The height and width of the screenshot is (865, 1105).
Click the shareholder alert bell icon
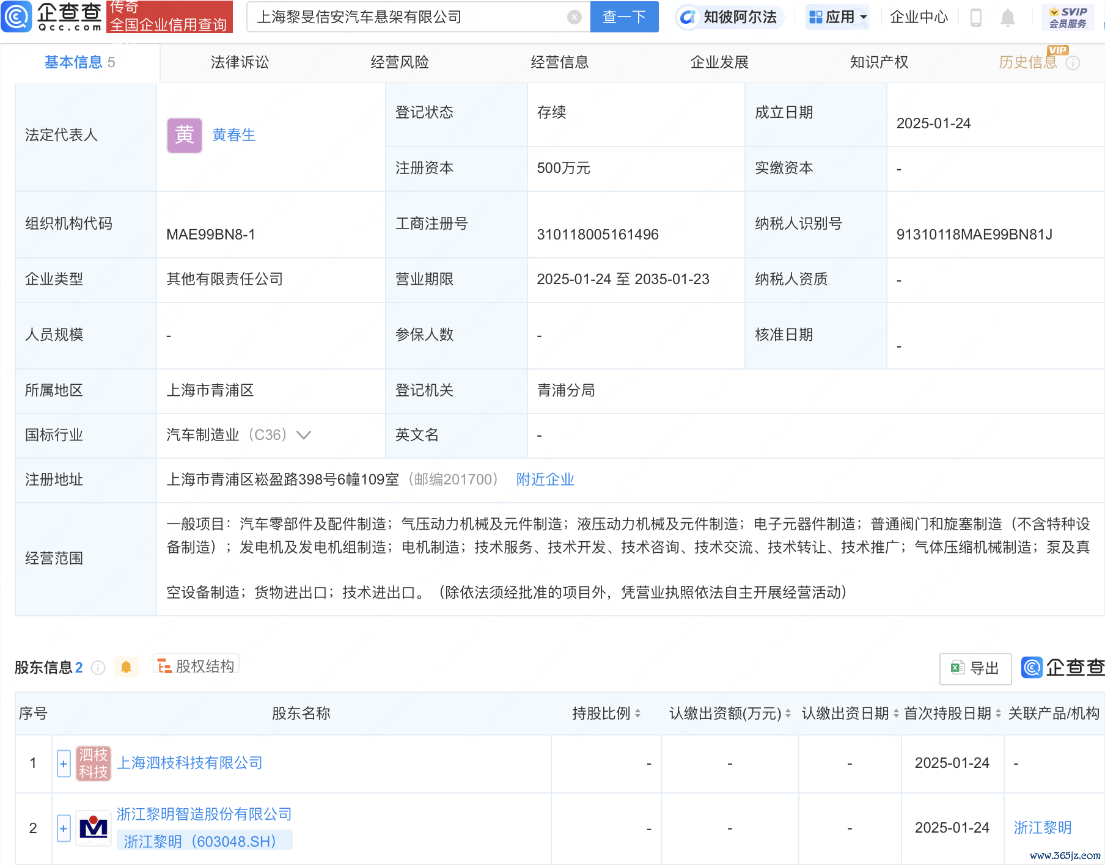pos(126,667)
